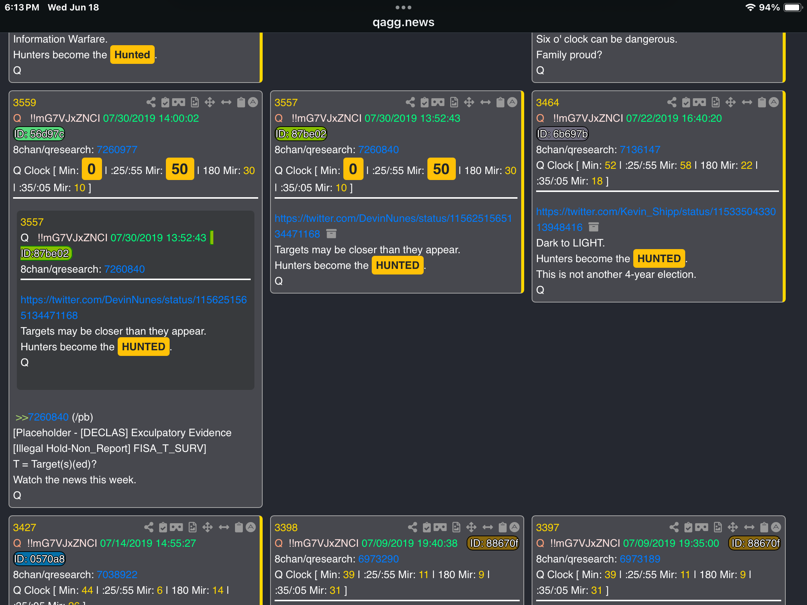Click the clipboard-check icon on post 3398
Image resolution: width=807 pixels, height=605 pixels.
click(x=427, y=527)
